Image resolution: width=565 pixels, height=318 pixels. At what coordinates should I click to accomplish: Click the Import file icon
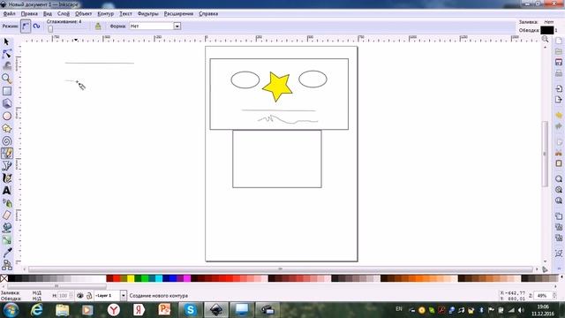(x=559, y=88)
